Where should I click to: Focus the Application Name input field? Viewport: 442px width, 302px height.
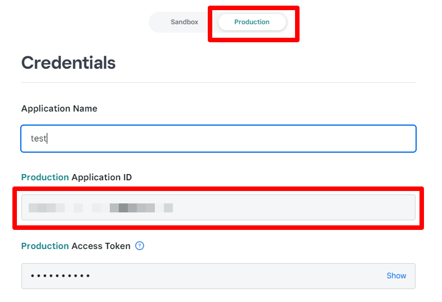click(218, 139)
